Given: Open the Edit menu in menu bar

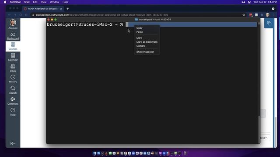Looking at the screenshot, I should [35, 2].
